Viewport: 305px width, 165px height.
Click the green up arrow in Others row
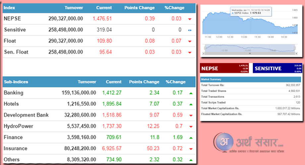[x=191, y=160]
